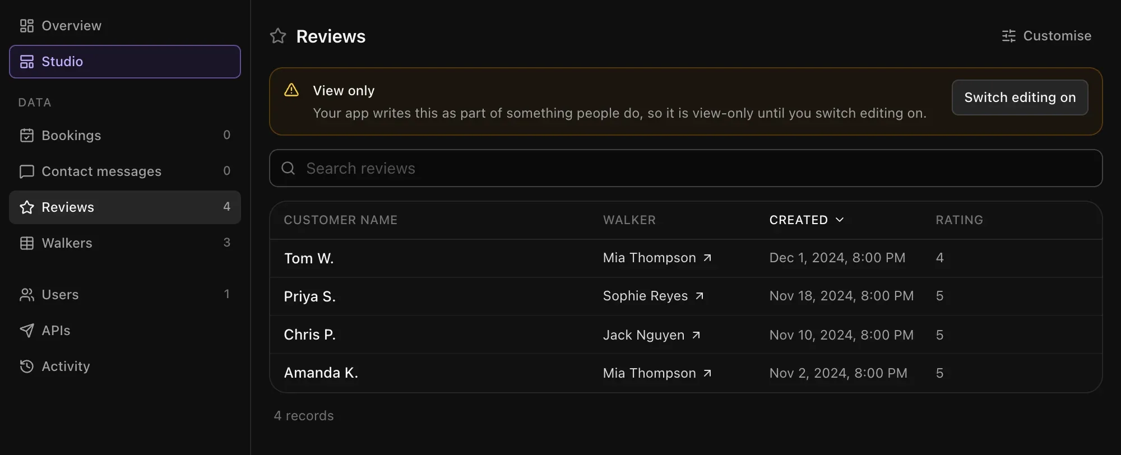Click the star icon beside Reviews heading
Screen dimensions: 1121x455
click(x=278, y=36)
